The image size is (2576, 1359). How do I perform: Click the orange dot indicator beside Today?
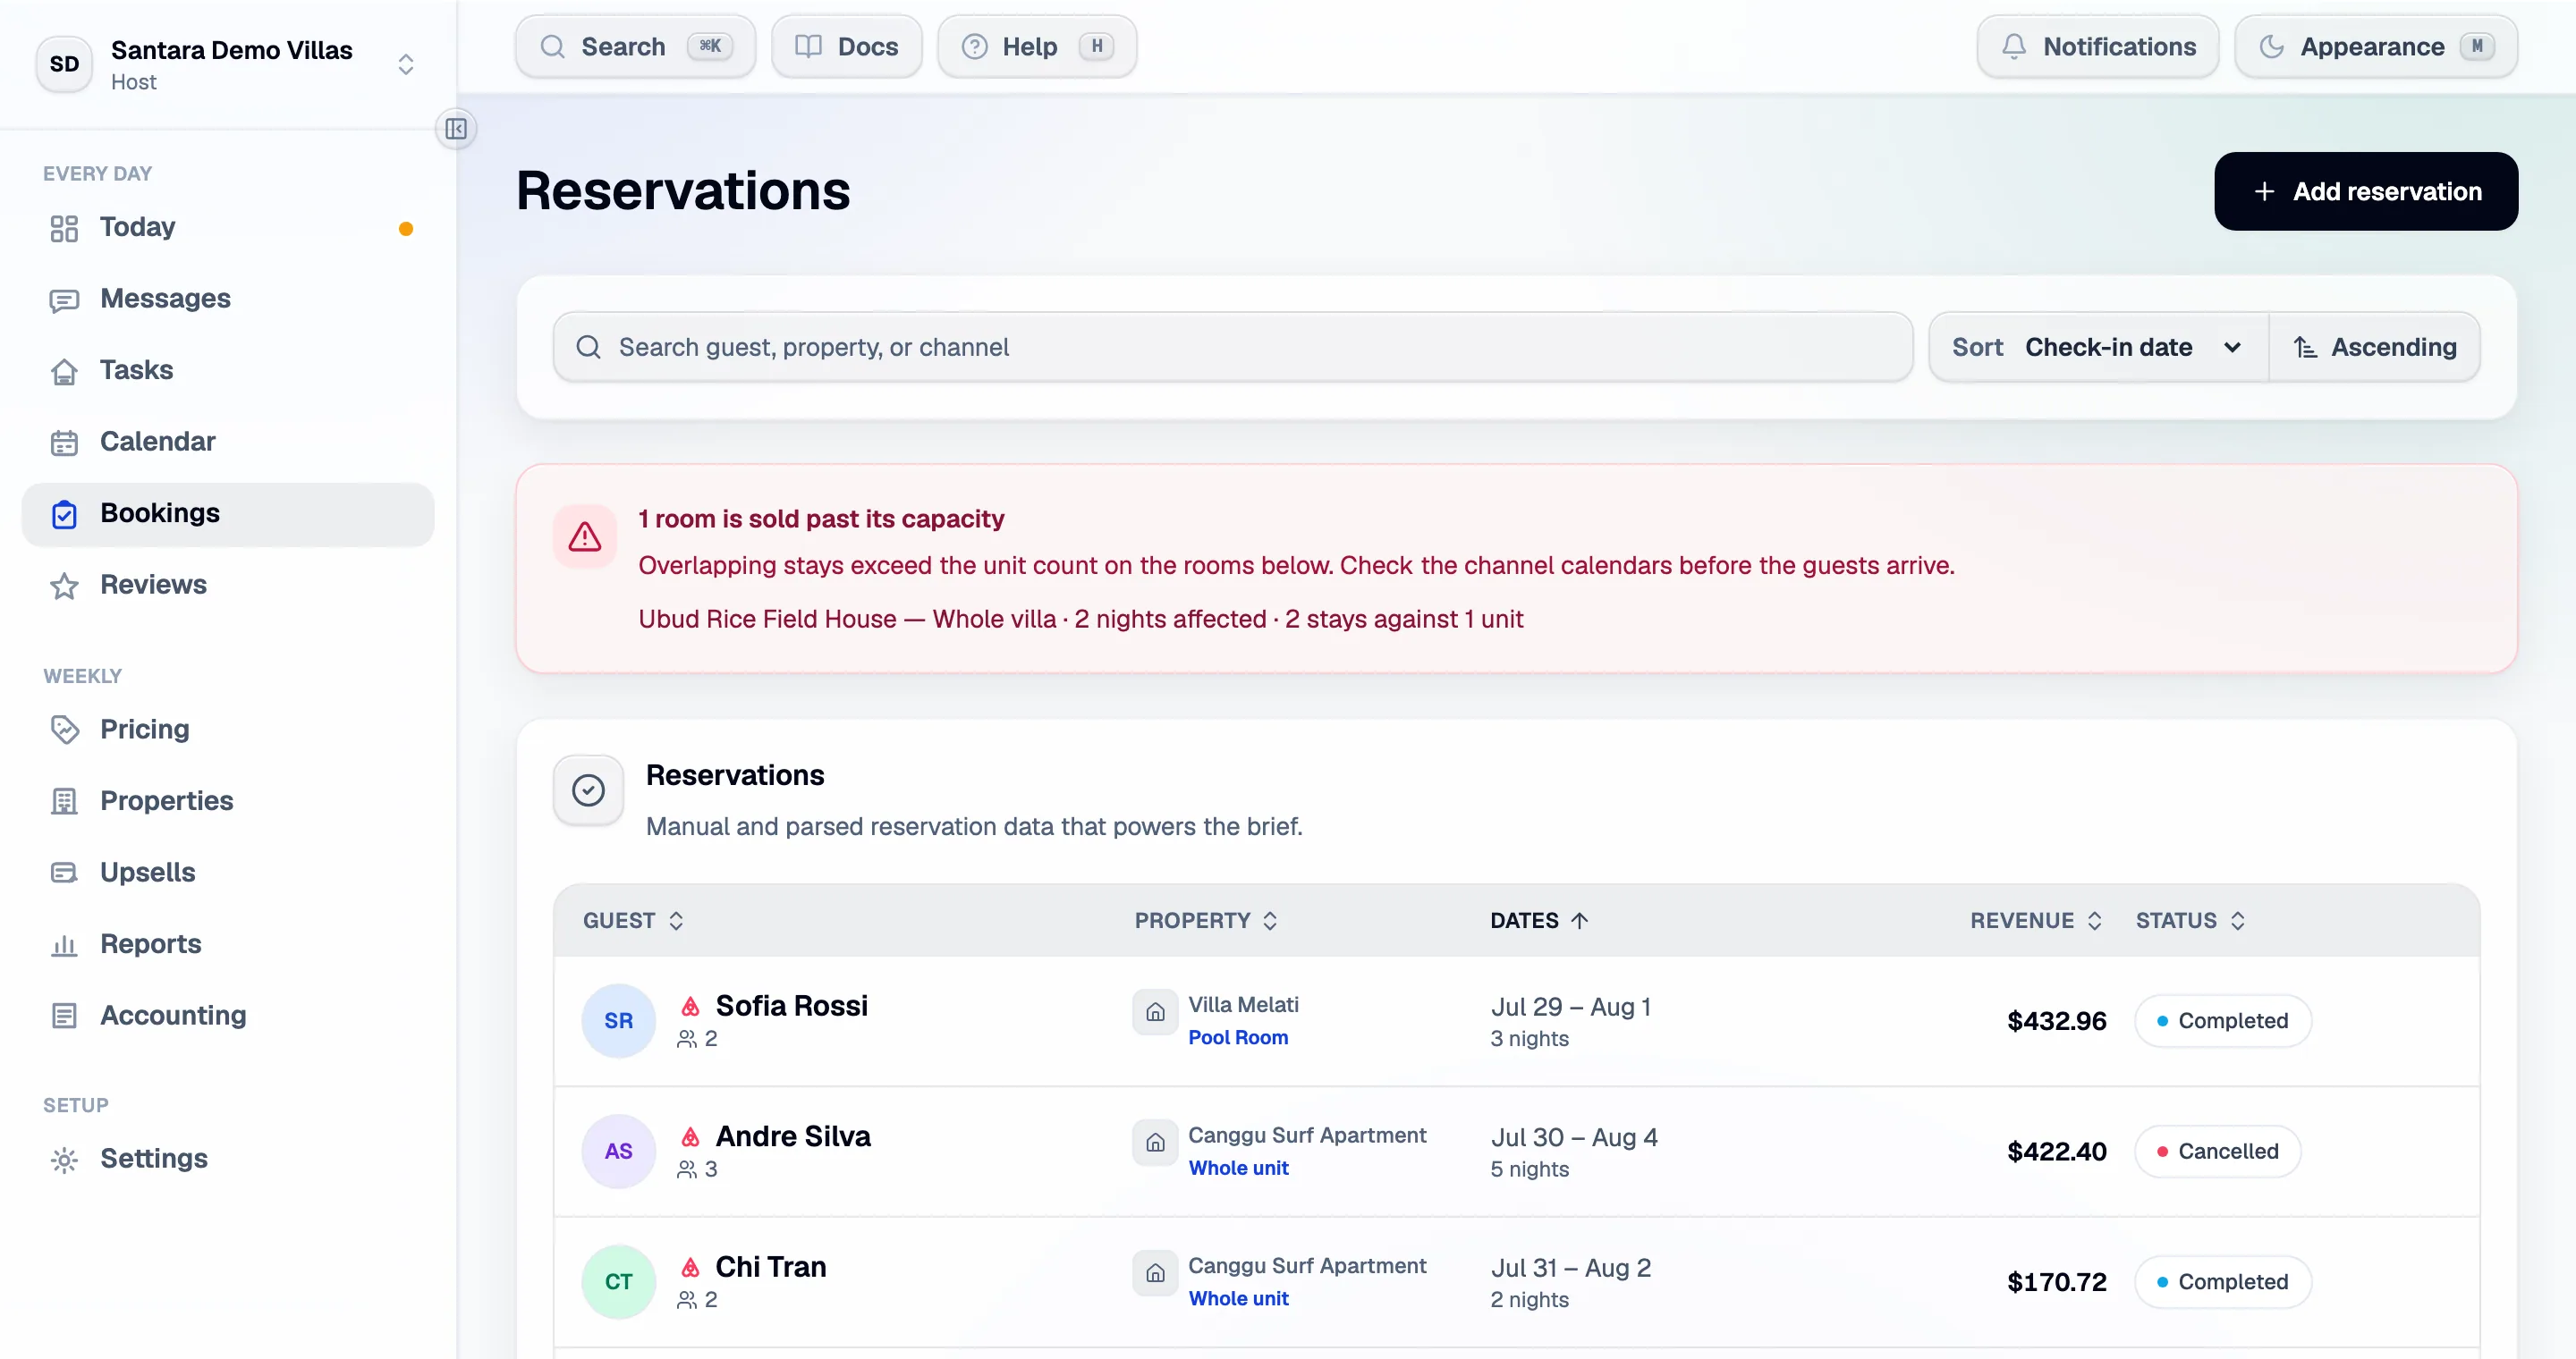coord(406,228)
